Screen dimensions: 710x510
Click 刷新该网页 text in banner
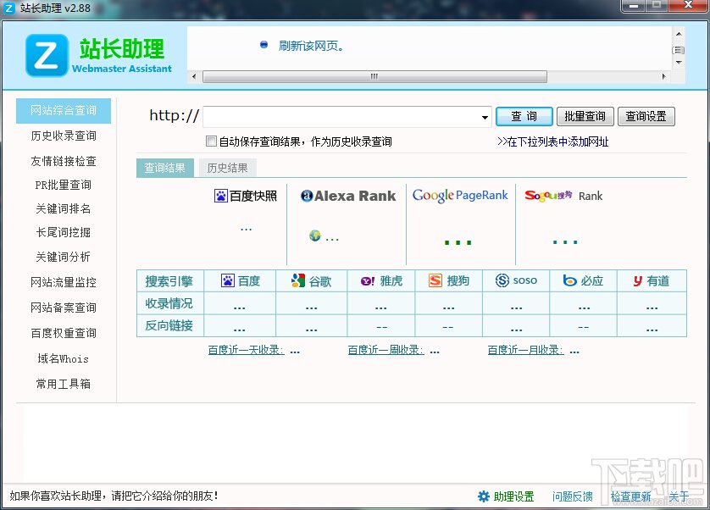coord(311,46)
